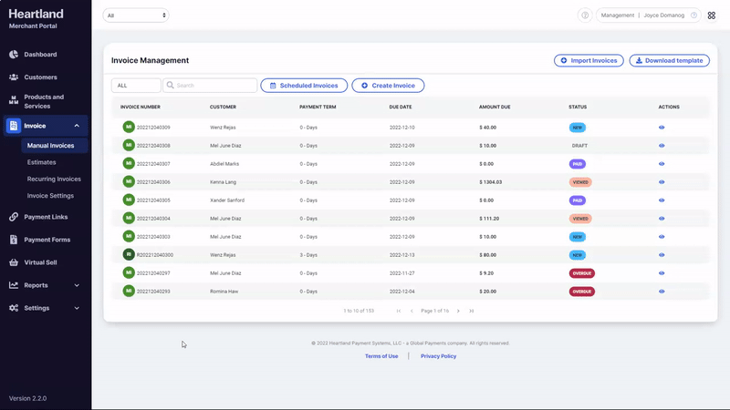
Task: Sort by the Due Date column header
Action: 401,107
